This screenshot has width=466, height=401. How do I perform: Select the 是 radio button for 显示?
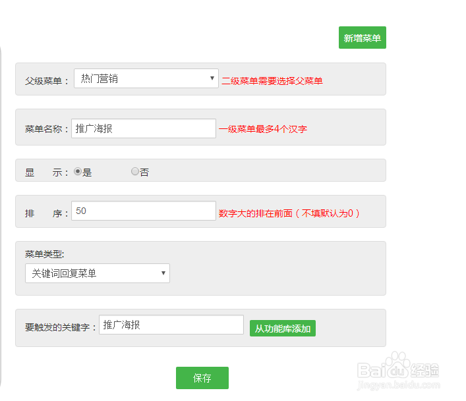tap(78, 171)
